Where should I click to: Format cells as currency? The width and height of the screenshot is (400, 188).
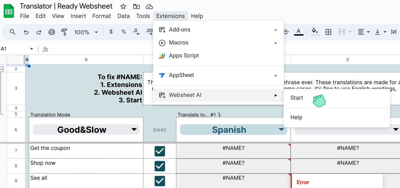[111, 32]
